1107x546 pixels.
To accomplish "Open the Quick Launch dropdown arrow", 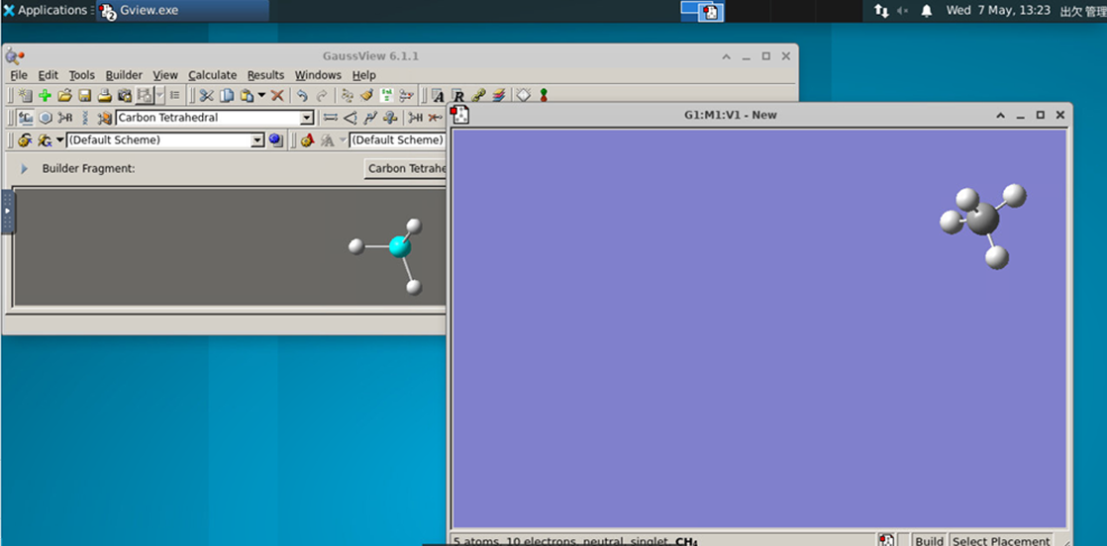I will click(60, 140).
